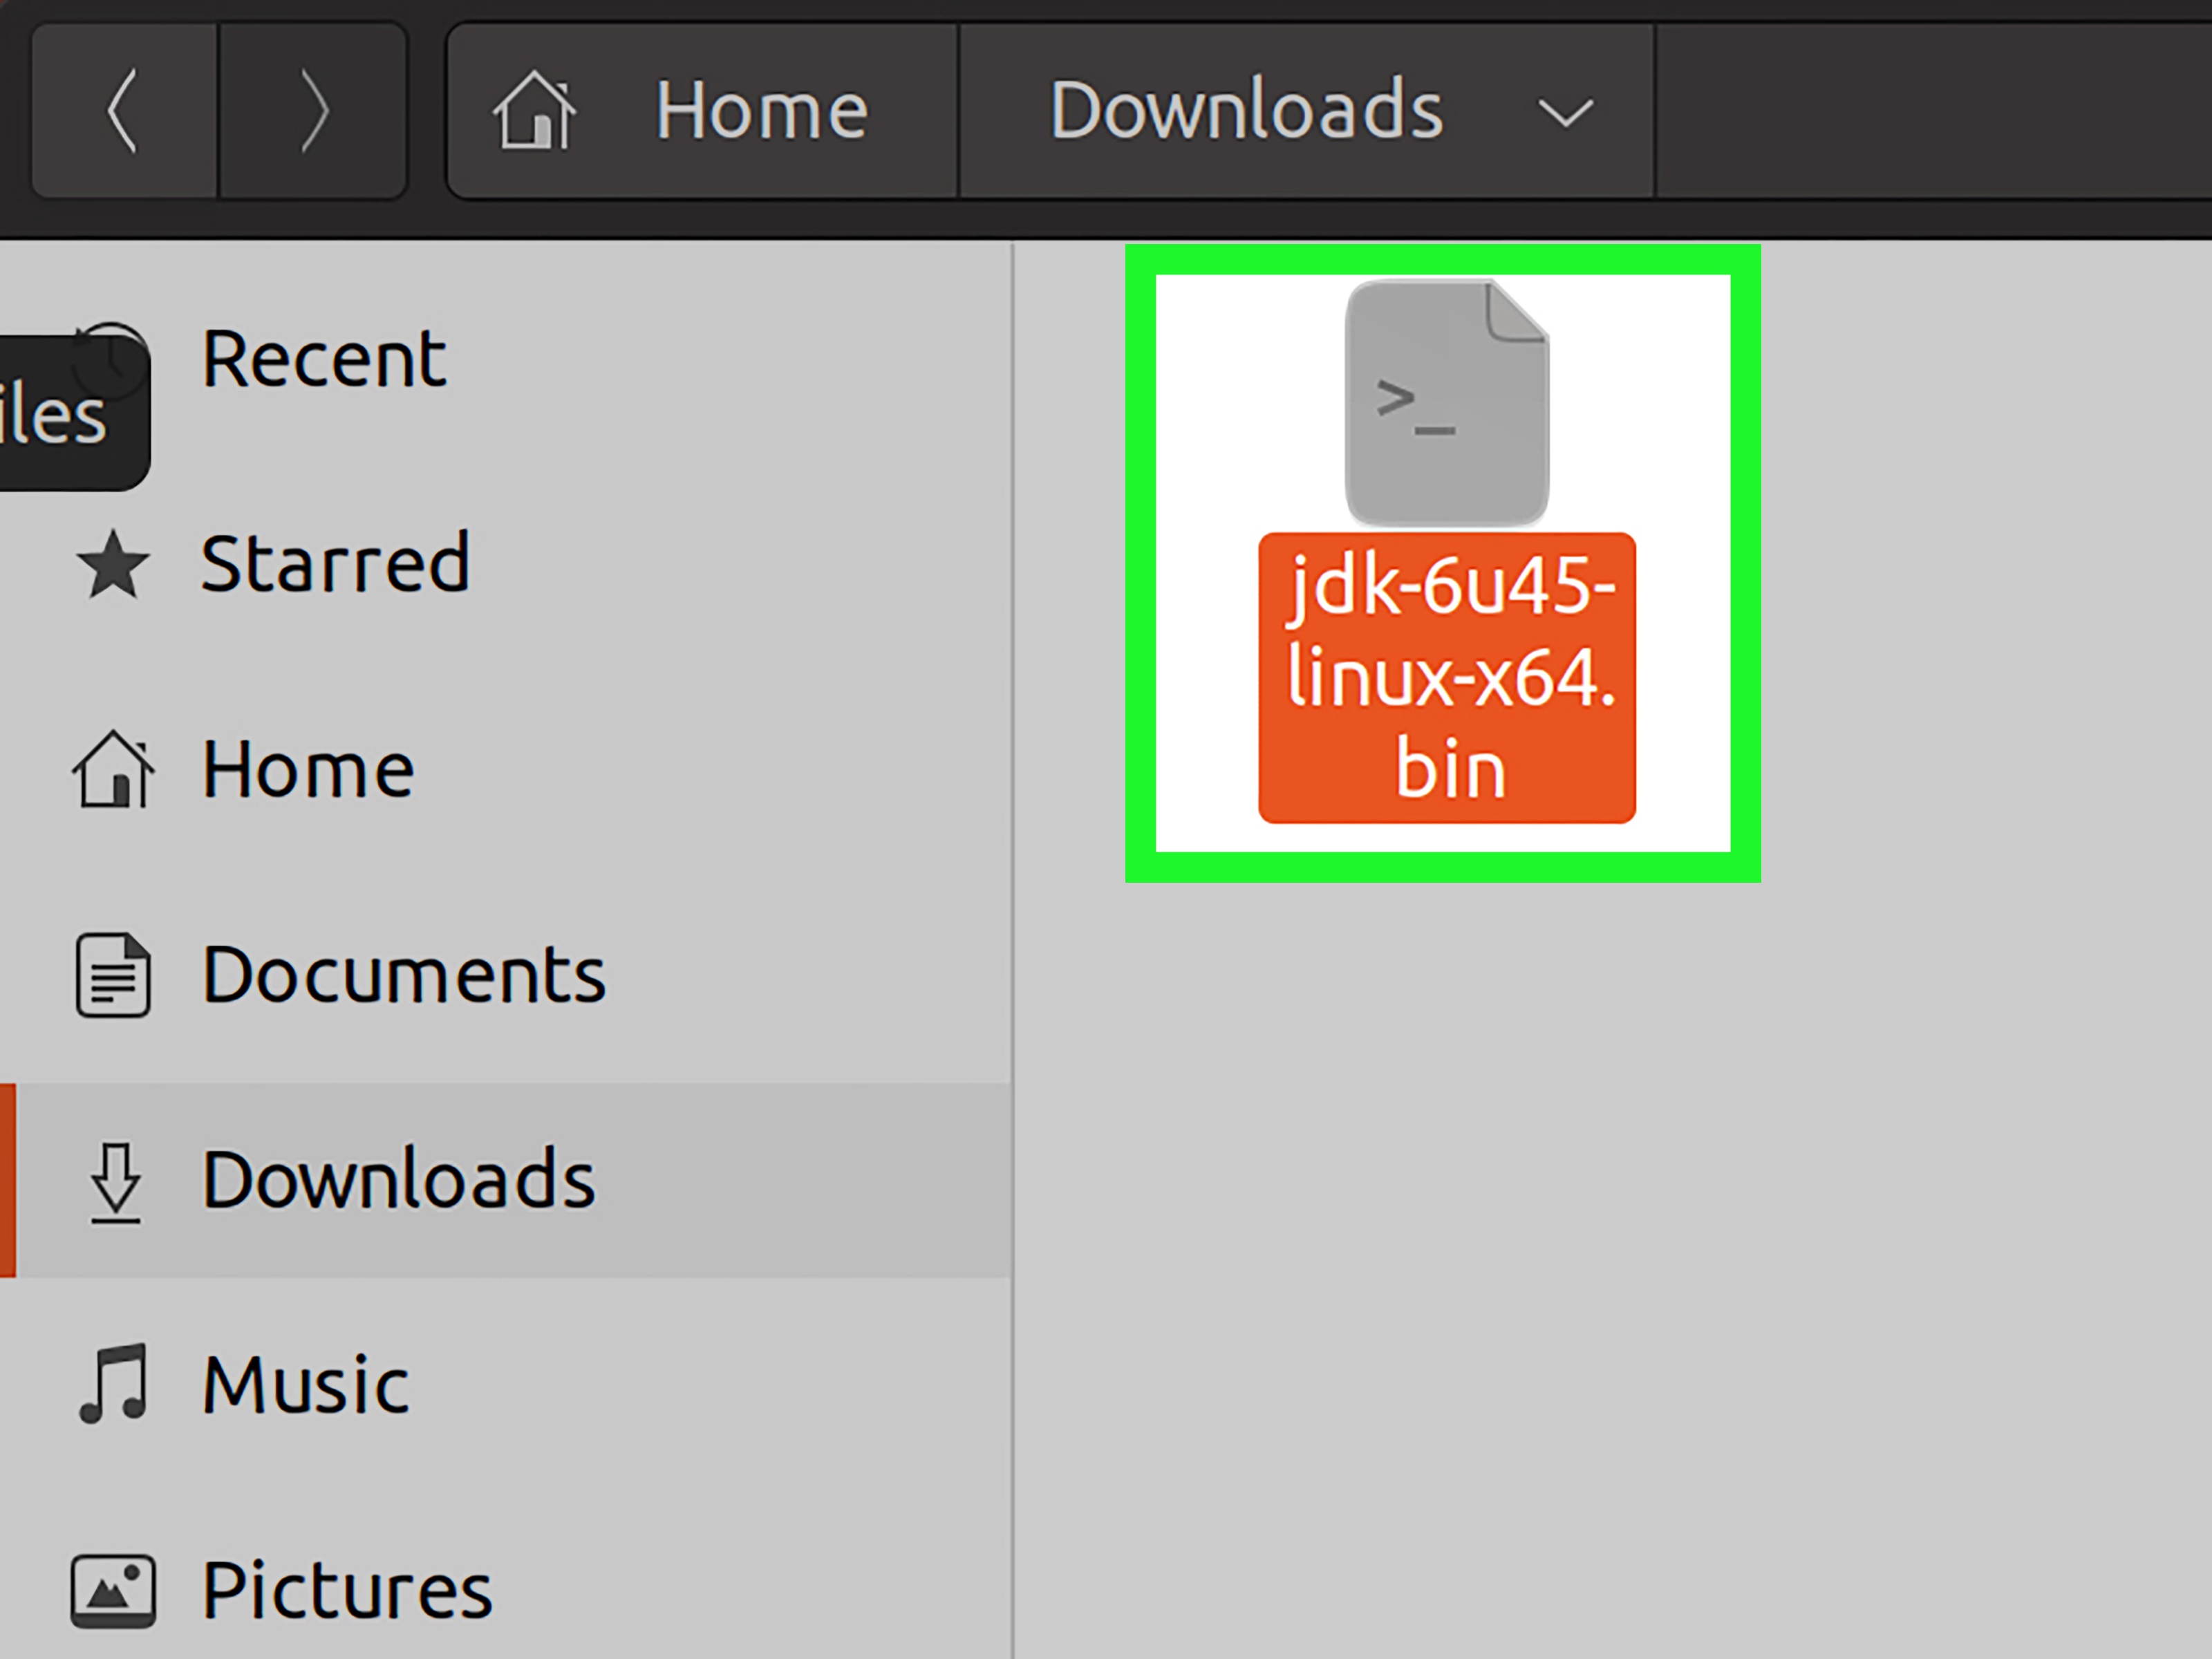Viewport: 2212px width, 1659px height.
Task: Go back with the left arrow button
Action: pos(124,110)
